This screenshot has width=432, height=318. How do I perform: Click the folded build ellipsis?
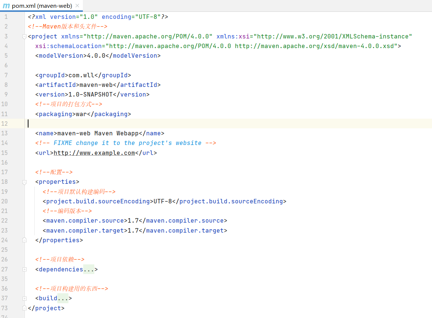click(x=63, y=298)
